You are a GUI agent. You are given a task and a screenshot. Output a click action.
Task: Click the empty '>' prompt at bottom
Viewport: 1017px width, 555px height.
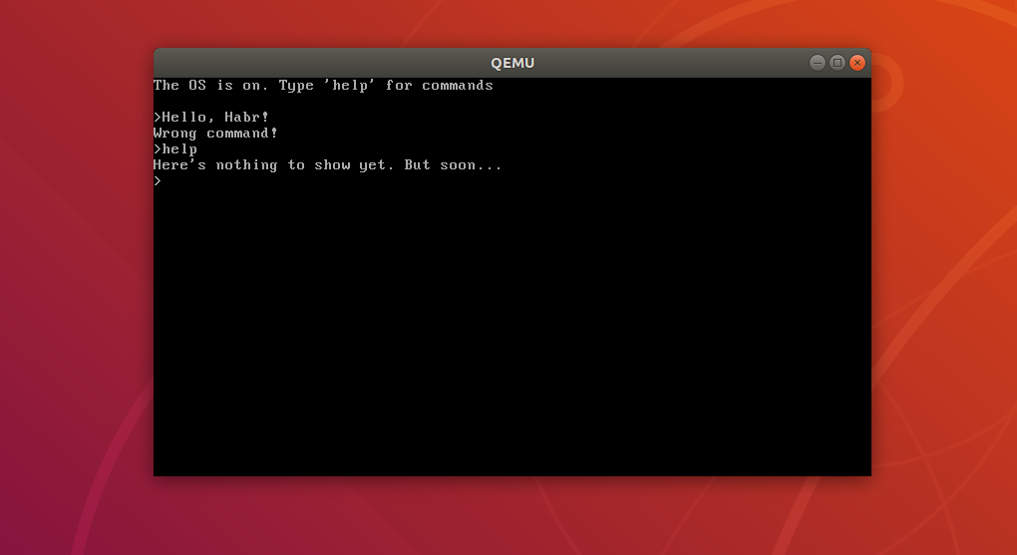point(158,181)
